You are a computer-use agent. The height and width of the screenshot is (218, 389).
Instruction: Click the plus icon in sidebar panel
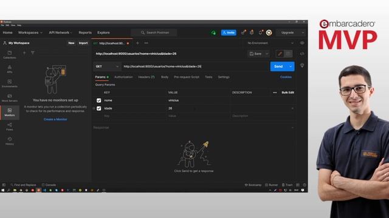tap(24, 53)
